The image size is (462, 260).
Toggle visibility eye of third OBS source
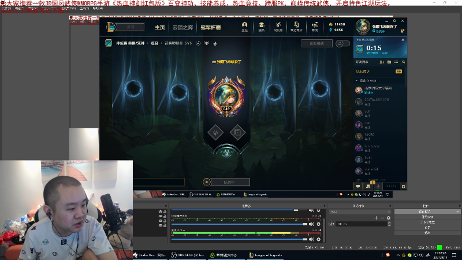click(161, 221)
